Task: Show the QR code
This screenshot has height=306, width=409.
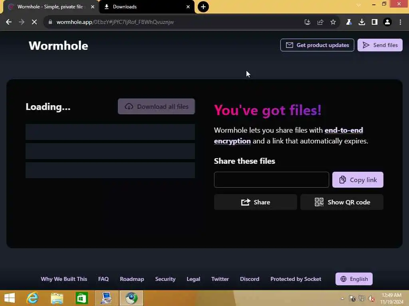Action: [342, 202]
